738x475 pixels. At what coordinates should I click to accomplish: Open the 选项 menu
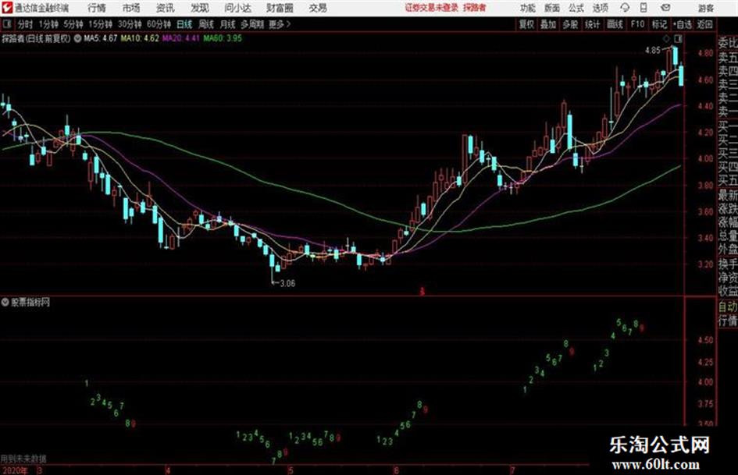(601, 8)
